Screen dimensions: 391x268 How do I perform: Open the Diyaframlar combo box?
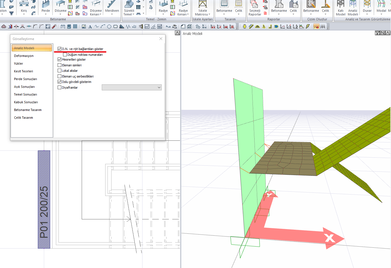pos(132,88)
